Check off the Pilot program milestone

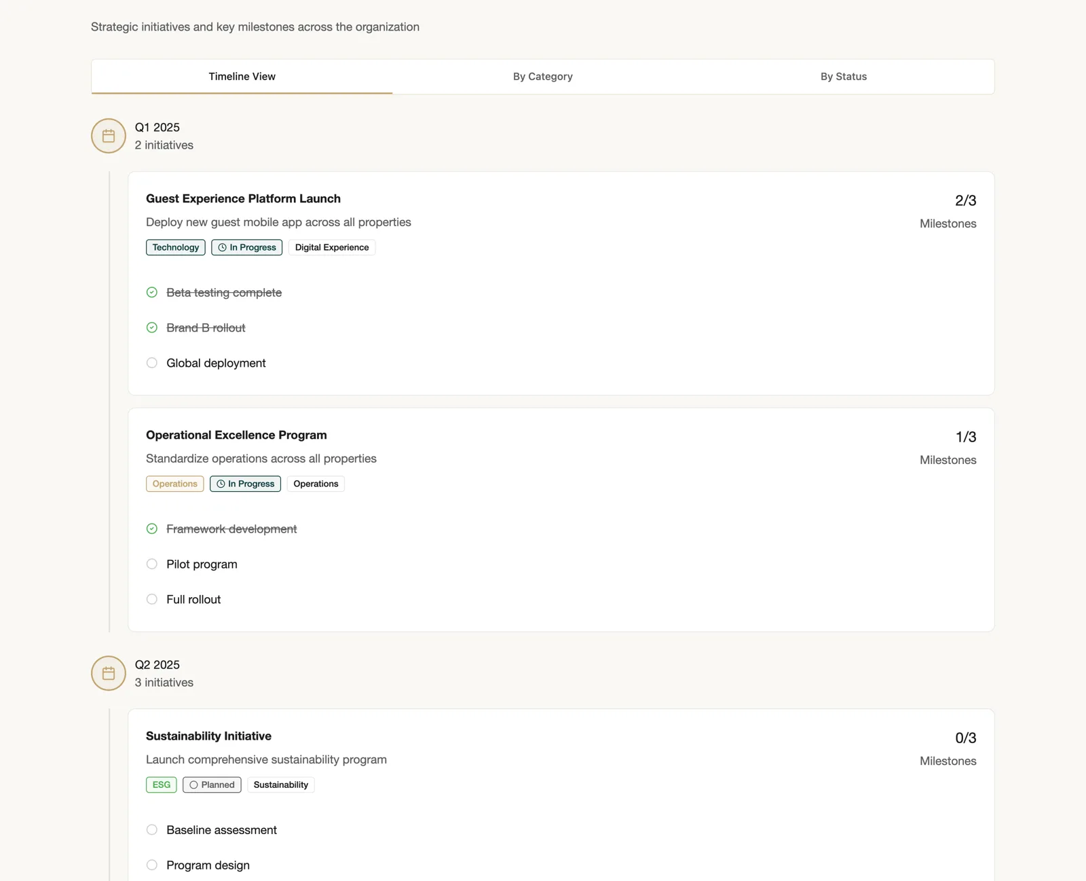(x=152, y=564)
